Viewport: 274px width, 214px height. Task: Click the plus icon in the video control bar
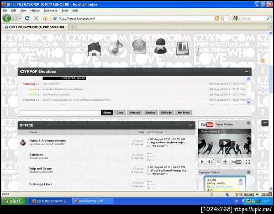click(225, 162)
